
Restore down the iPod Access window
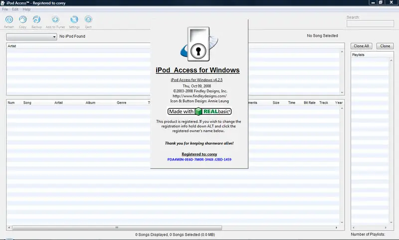(381, 2)
